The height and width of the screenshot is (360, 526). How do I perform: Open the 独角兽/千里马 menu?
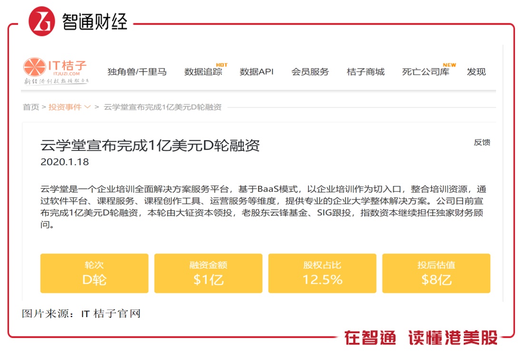(x=137, y=72)
